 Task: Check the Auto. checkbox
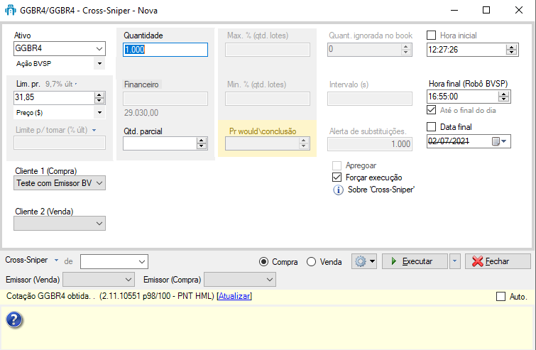click(501, 296)
